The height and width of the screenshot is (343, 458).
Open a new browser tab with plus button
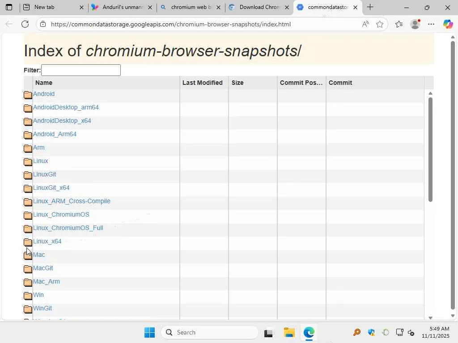point(370,7)
